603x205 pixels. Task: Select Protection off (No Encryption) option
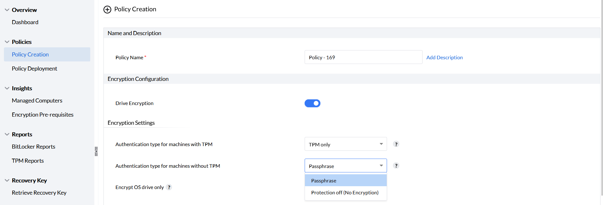click(x=345, y=192)
